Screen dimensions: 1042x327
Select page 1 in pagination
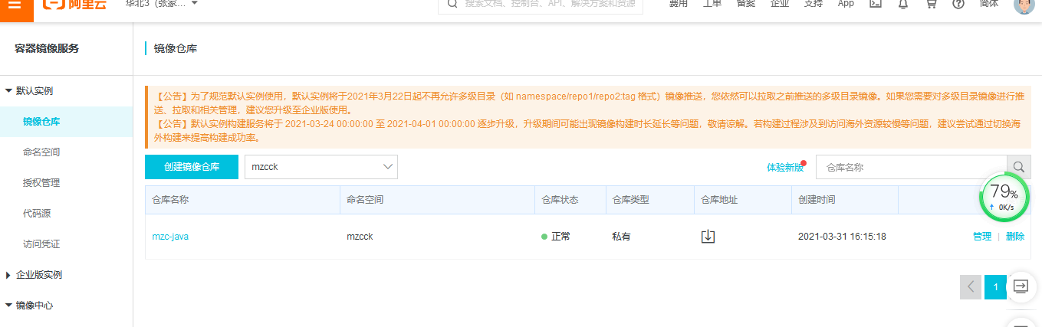pyautogui.click(x=995, y=287)
